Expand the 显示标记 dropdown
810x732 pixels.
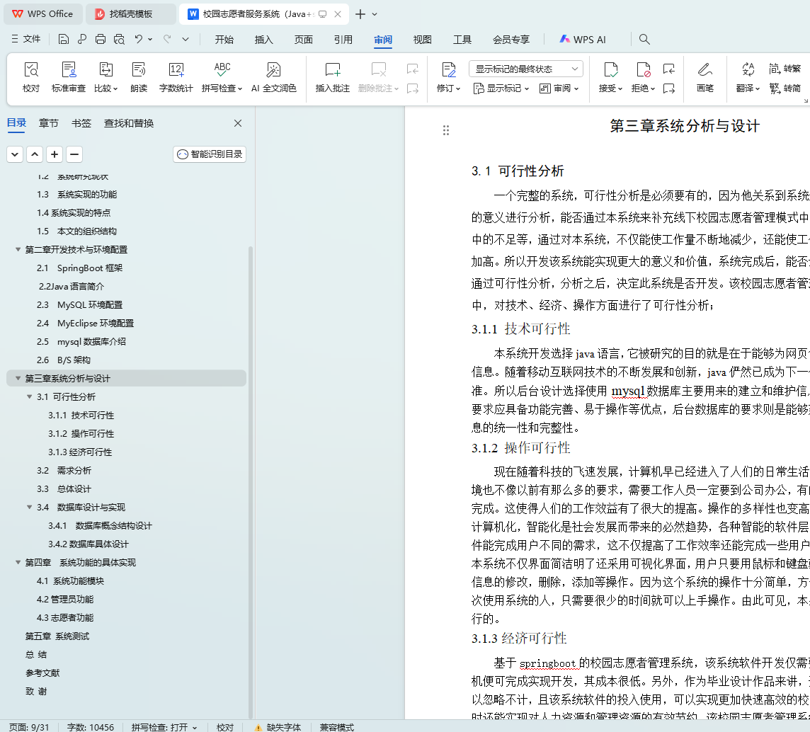point(501,88)
